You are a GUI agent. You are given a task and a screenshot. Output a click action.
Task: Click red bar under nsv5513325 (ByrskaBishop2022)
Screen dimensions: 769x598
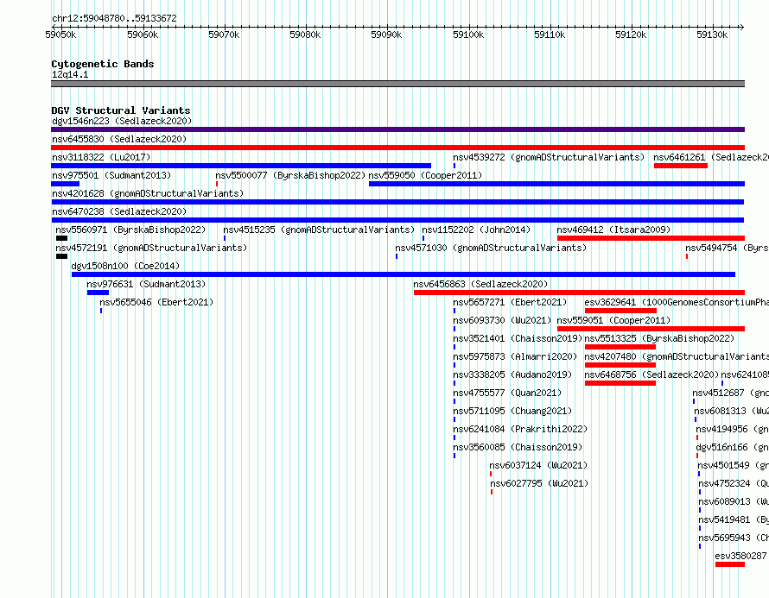click(620, 347)
